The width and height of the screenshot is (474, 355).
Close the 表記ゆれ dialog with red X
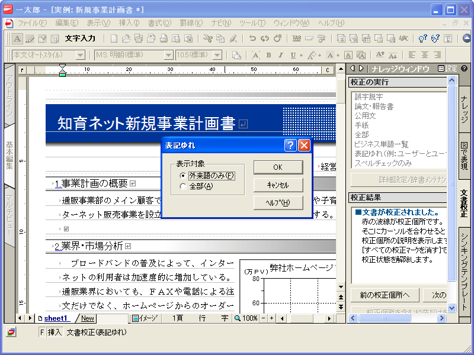304,145
